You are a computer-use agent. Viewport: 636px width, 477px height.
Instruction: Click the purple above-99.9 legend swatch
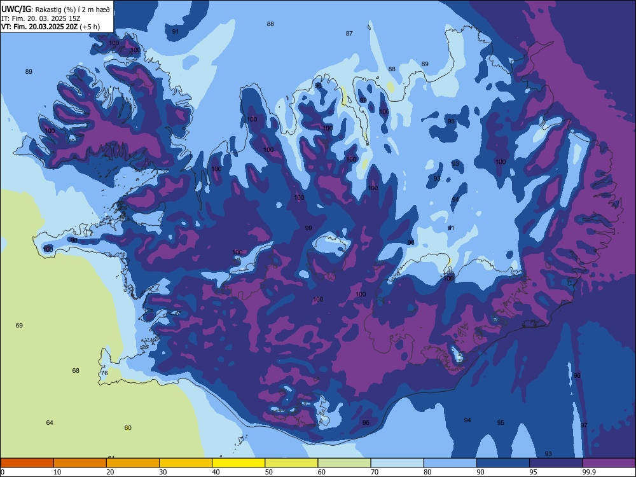coord(609,463)
